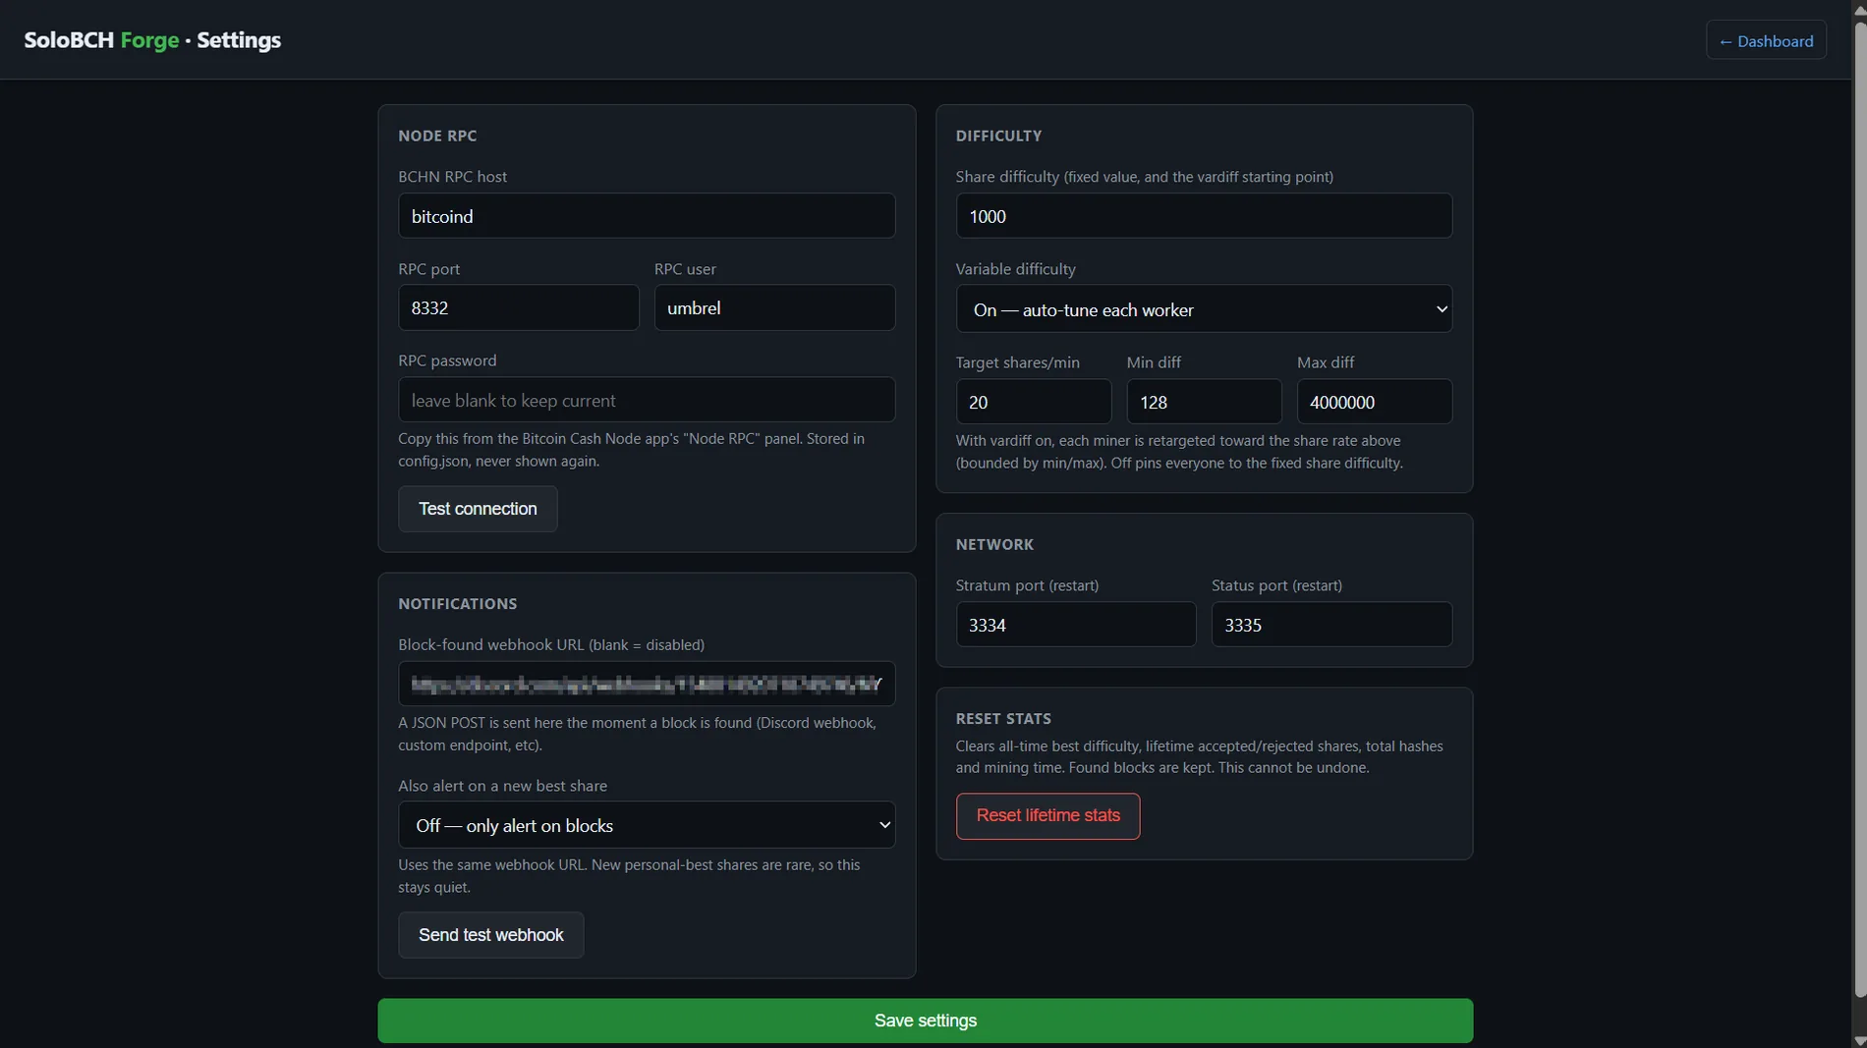The image size is (1867, 1048).
Task: Focus the Min diff input
Action: [x=1204, y=402]
